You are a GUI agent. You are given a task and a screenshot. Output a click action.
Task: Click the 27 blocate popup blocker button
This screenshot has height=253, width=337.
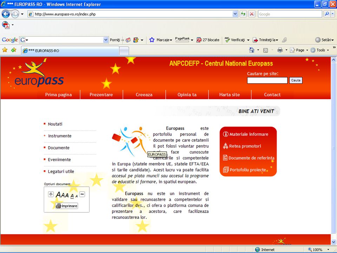point(208,40)
